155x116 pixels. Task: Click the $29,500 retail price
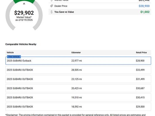pyautogui.click(x=140, y=107)
